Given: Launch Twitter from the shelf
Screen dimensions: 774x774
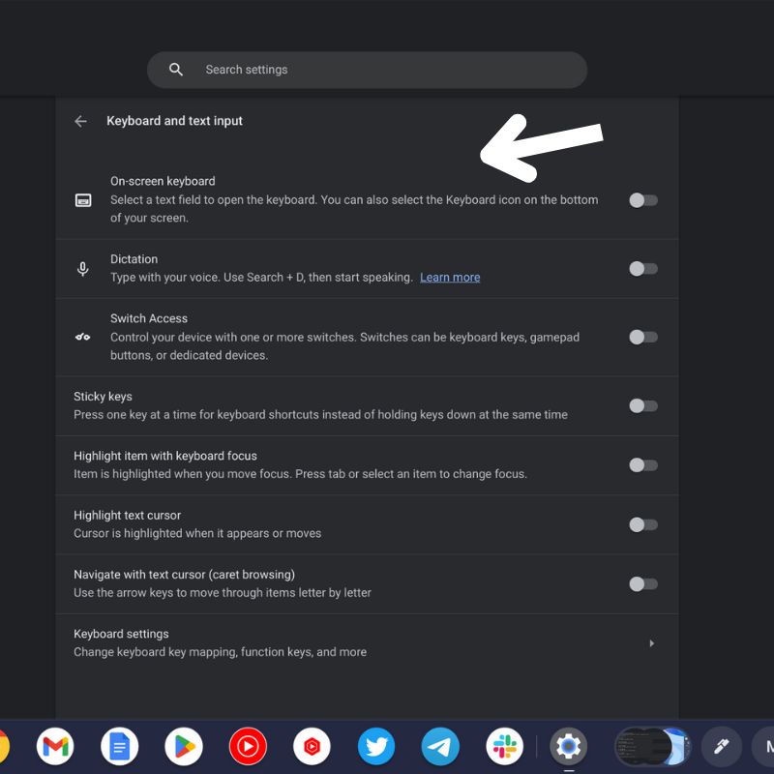Looking at the screenshot, I should point(376,746).
